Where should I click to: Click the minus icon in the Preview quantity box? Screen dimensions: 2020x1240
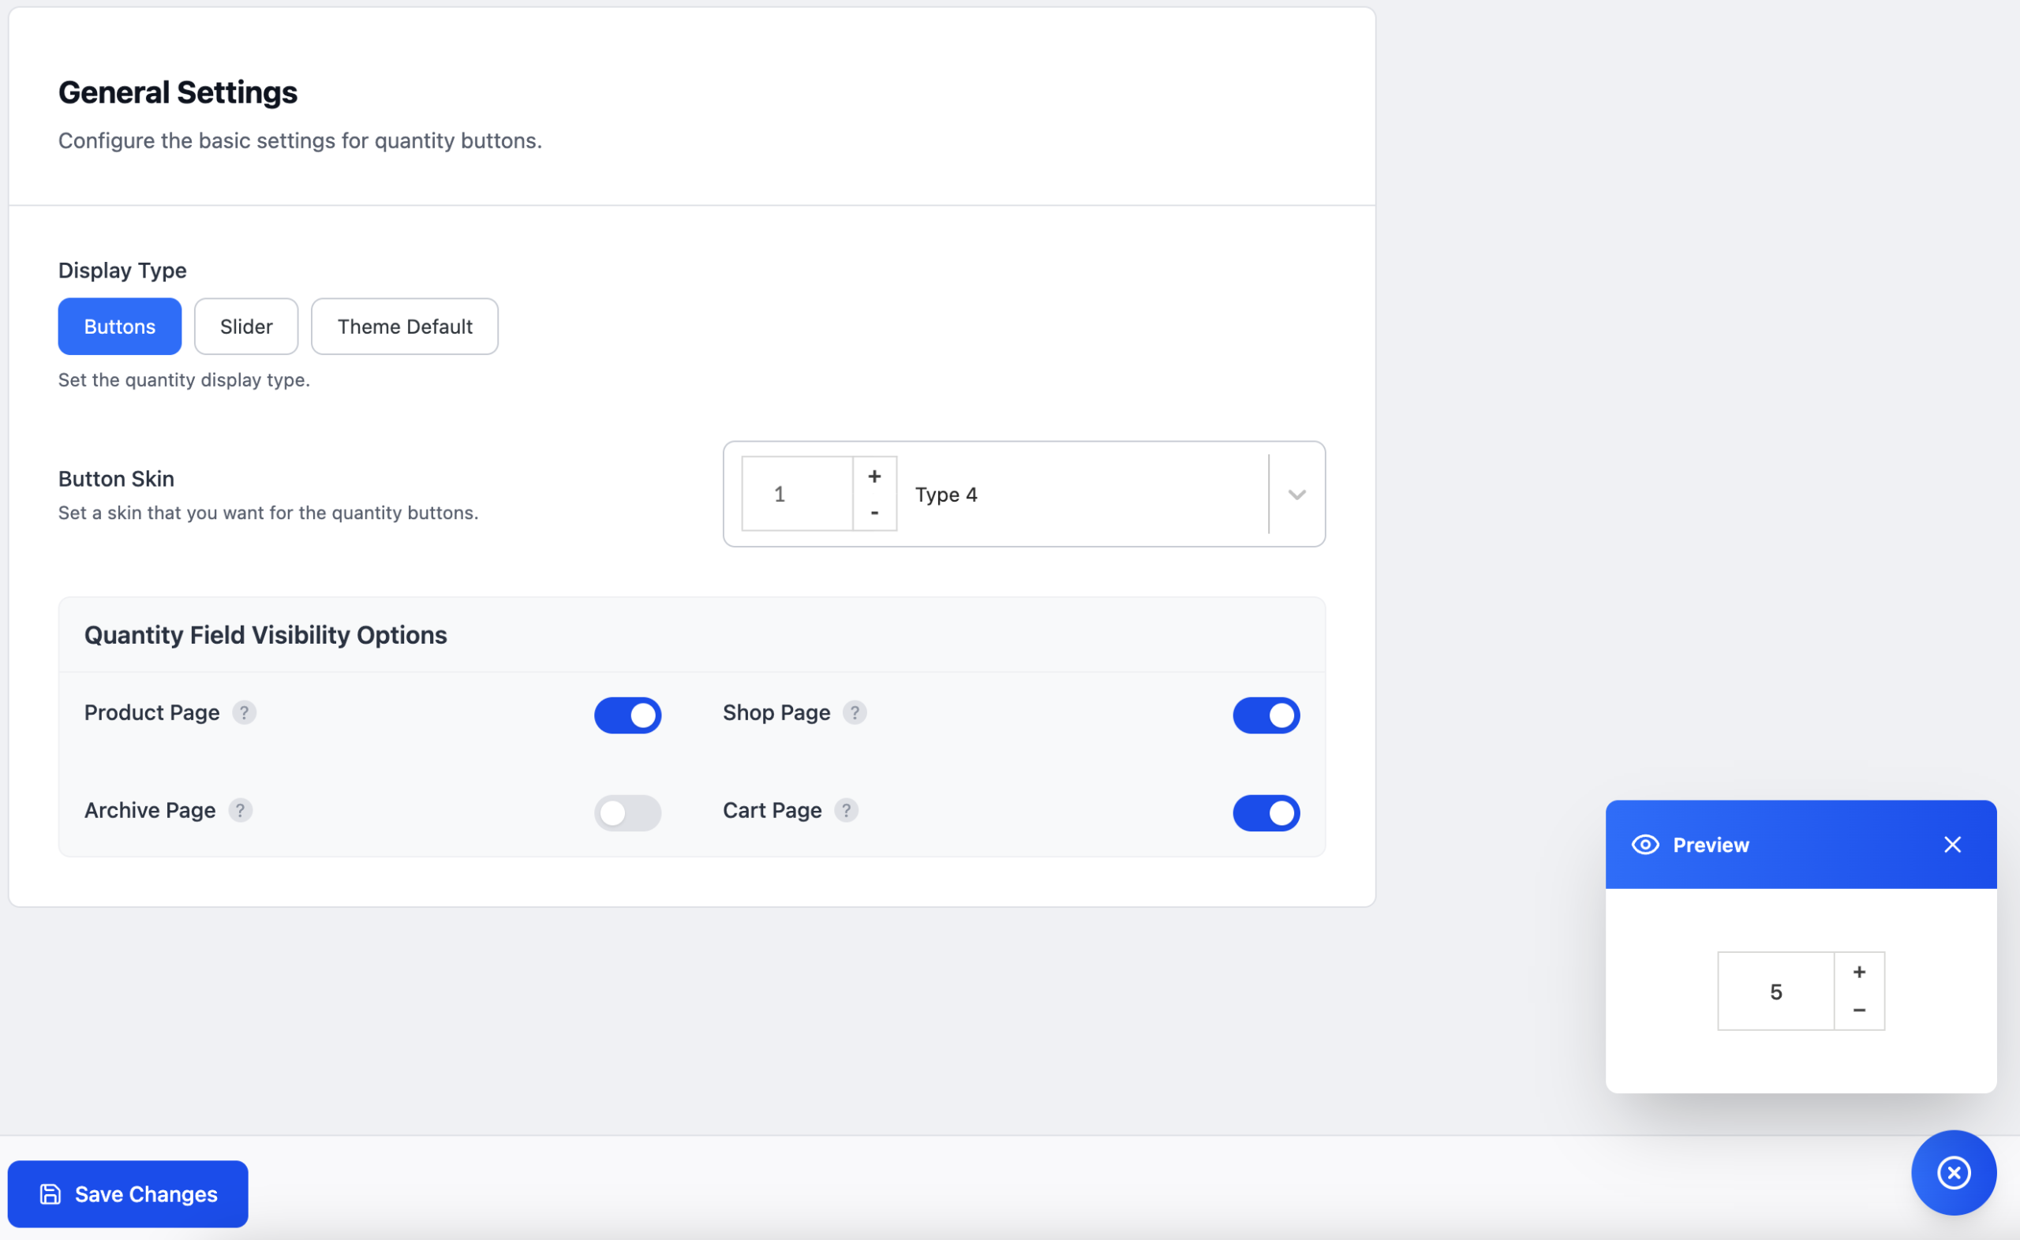point(1858,1010)
